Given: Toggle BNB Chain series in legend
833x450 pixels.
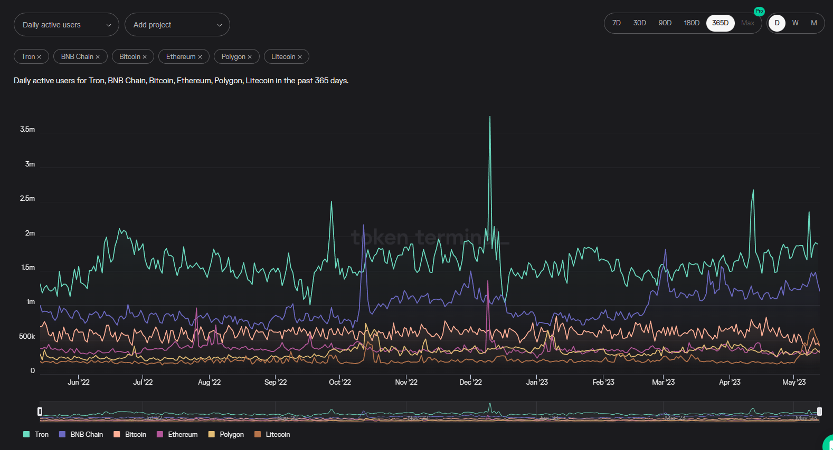Looking at the screenshot, I should point(81,435).
